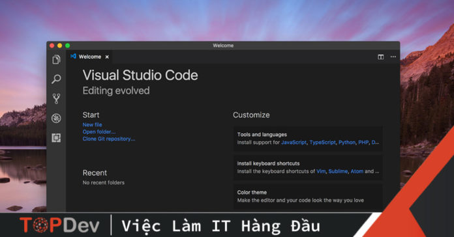The width and height of the screenshot is (454, 237).
Task: Click the Install keyboard shortcuts heading
Action: tap(268, 163)
